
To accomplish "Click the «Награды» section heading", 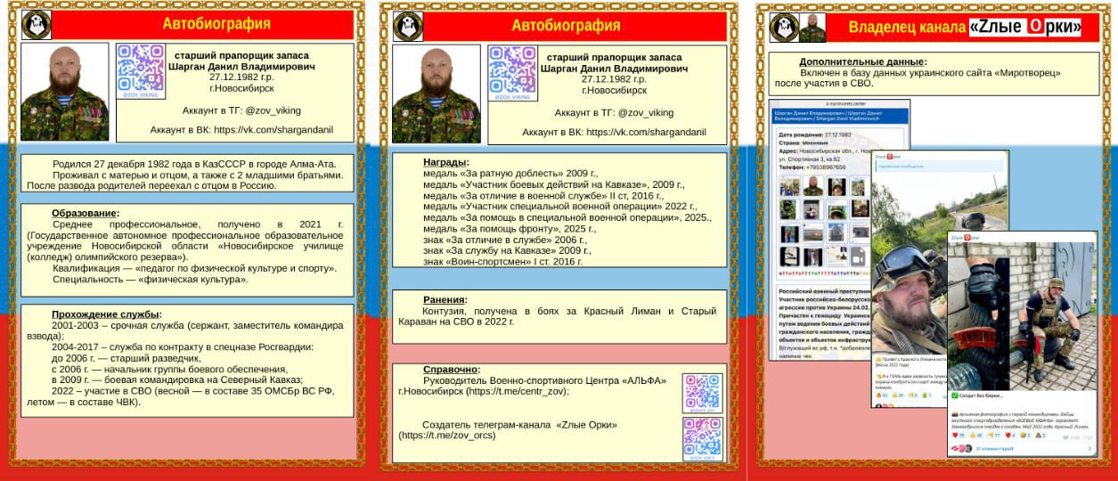I will tap(445, 163).
